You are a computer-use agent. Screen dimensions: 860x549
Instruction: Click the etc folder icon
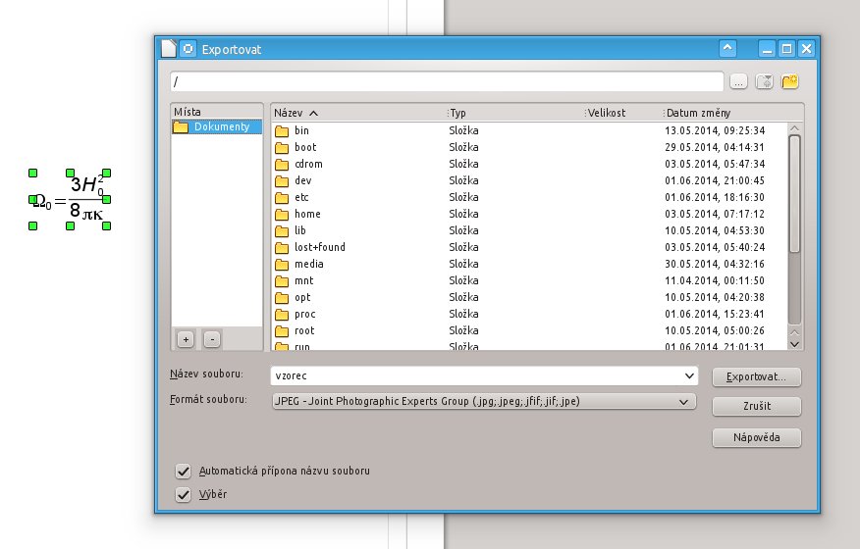click(282, 197)
